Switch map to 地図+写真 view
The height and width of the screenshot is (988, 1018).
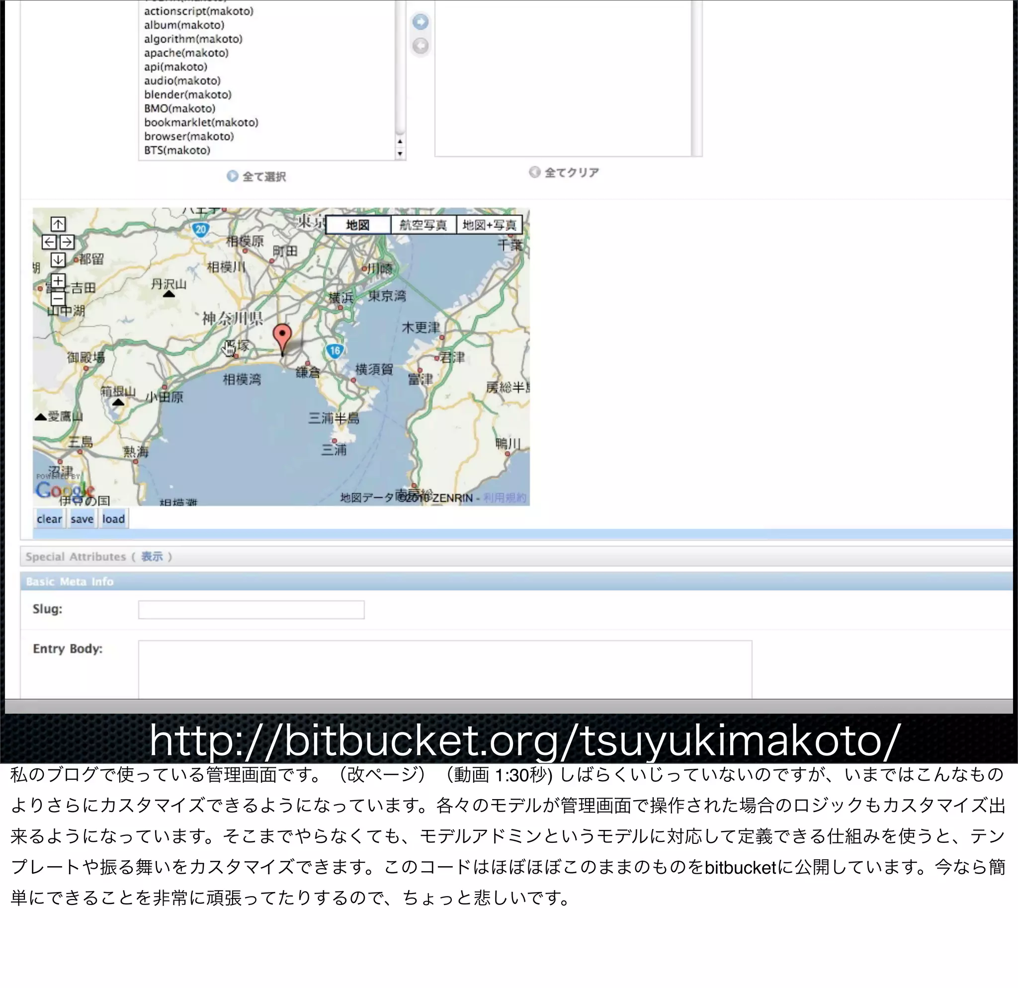(x=489, y=225)
